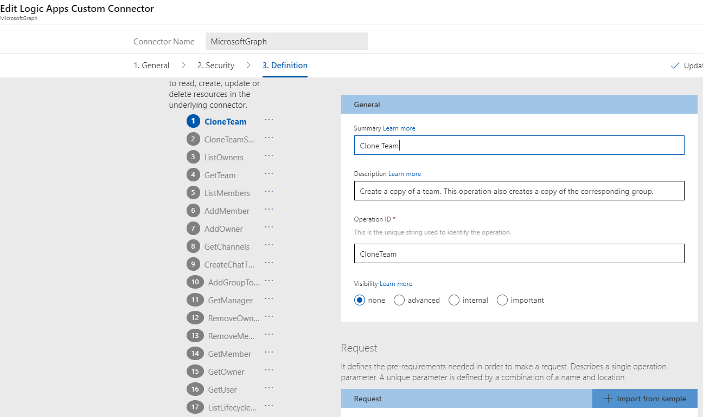Select the AddOwner action
Viewport: 703px width, 417px height.
click(x=223, y=229)
